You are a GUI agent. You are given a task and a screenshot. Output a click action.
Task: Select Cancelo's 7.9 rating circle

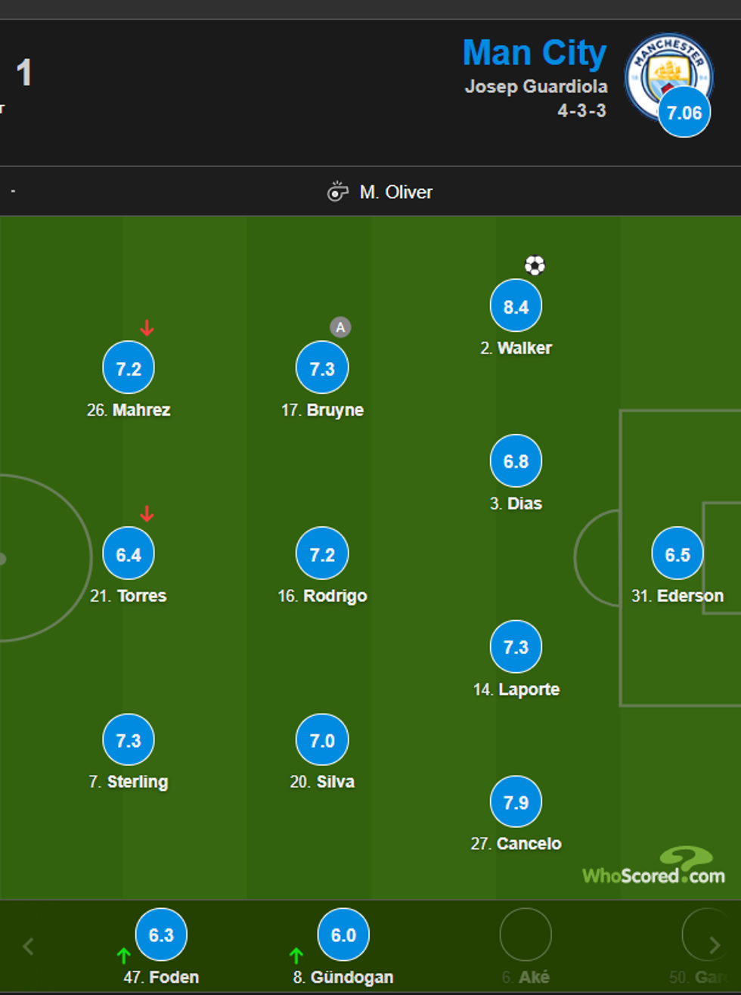pyautogui.click(x=516, y=802)
